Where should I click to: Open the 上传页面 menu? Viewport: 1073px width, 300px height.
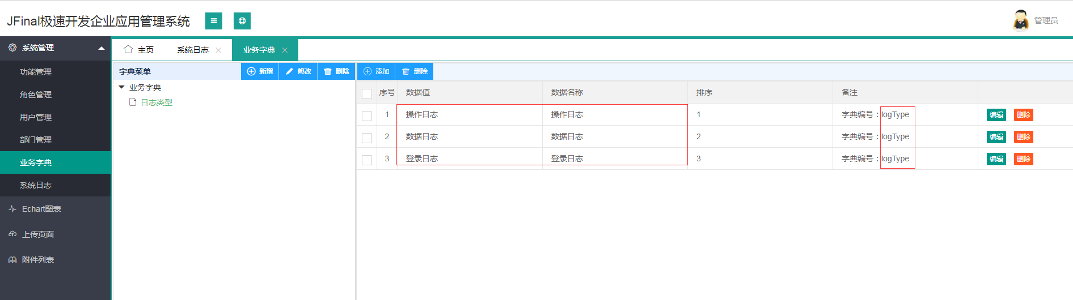tap(56, 234)
